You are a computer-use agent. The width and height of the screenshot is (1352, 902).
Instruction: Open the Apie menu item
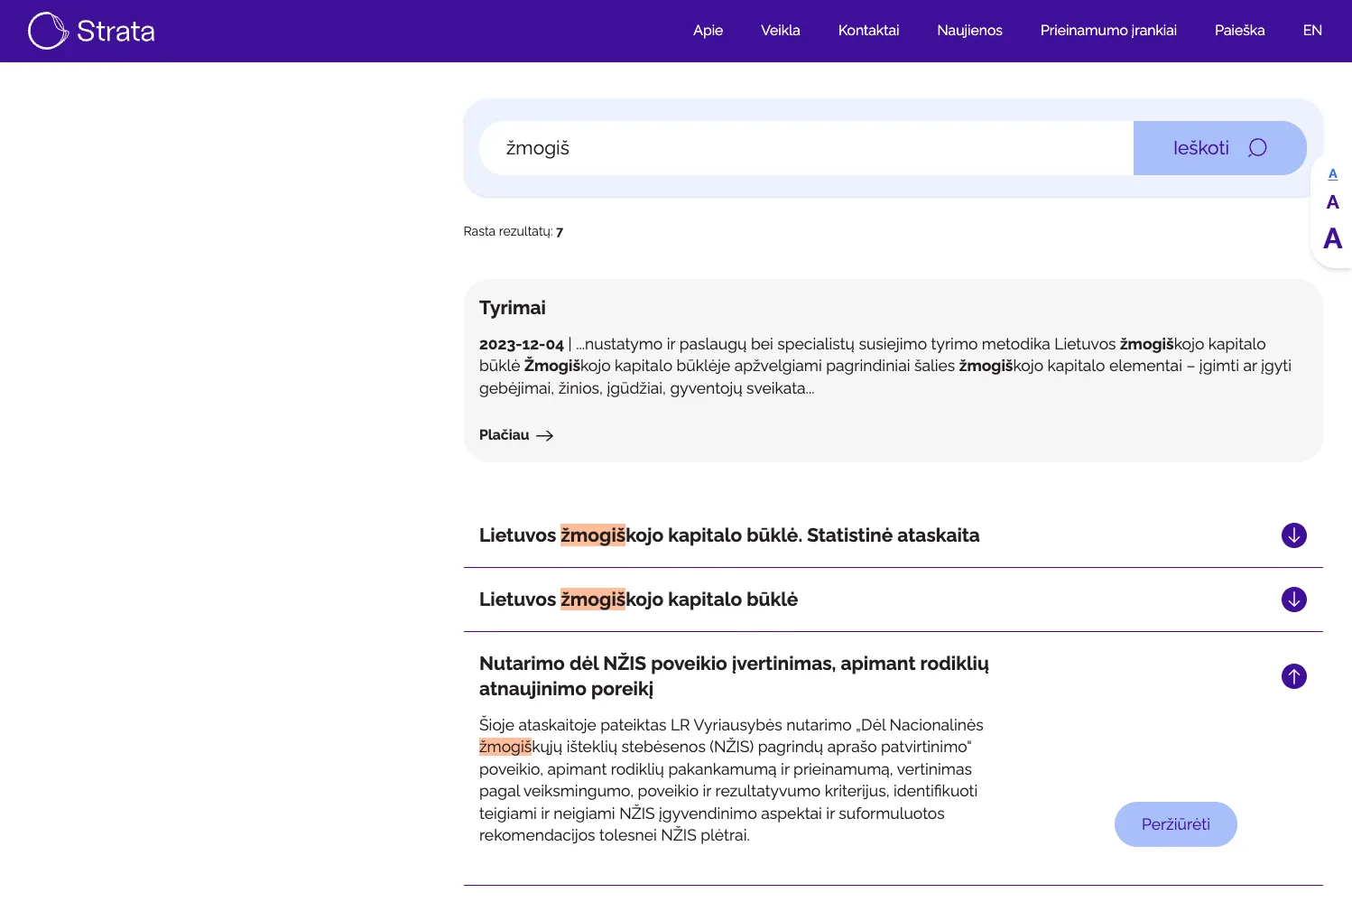coord(708,31)
